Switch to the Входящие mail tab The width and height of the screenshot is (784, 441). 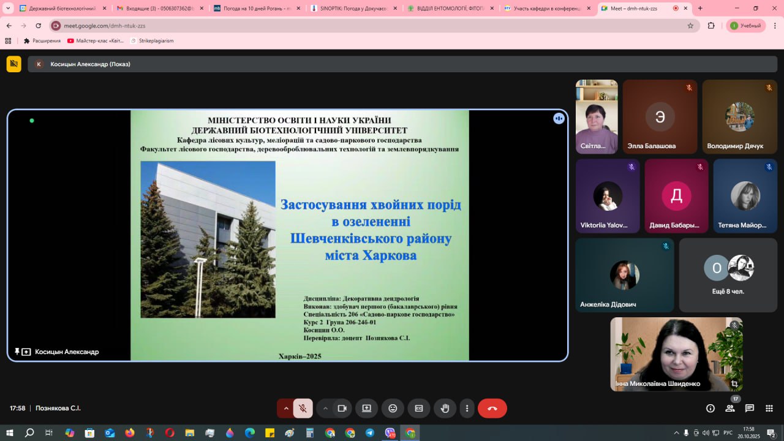[x=159, y=9]
